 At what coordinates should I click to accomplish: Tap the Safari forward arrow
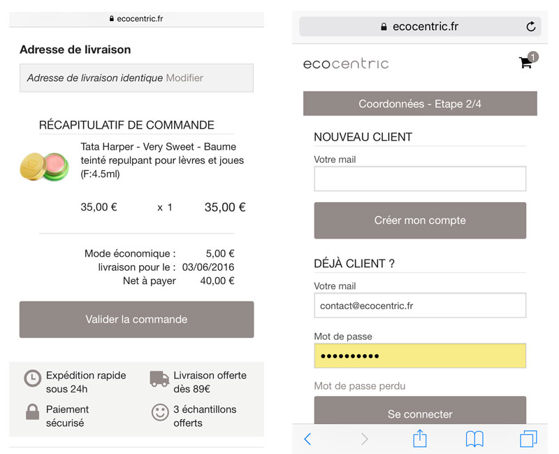pos(364,439)
